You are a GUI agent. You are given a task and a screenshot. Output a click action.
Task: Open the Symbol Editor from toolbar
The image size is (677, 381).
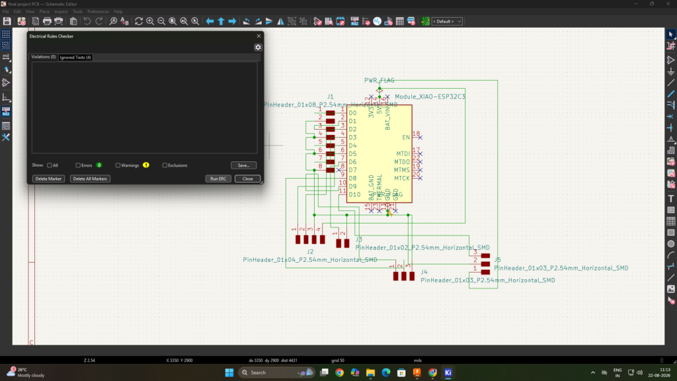click(x=318, y=21)
